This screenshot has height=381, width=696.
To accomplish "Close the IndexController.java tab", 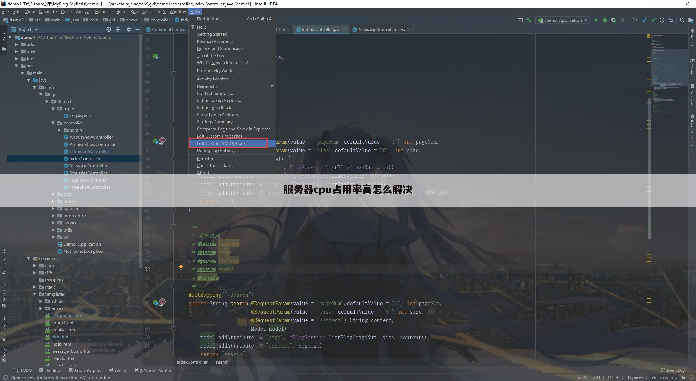I will click(345, 29).
